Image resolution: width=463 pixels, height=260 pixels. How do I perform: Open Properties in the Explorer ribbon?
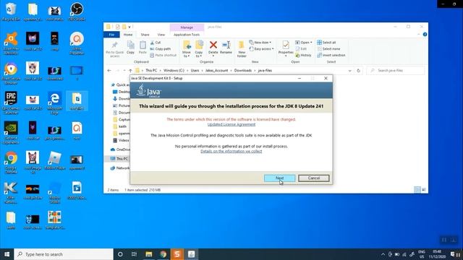(x=286, y=48)
